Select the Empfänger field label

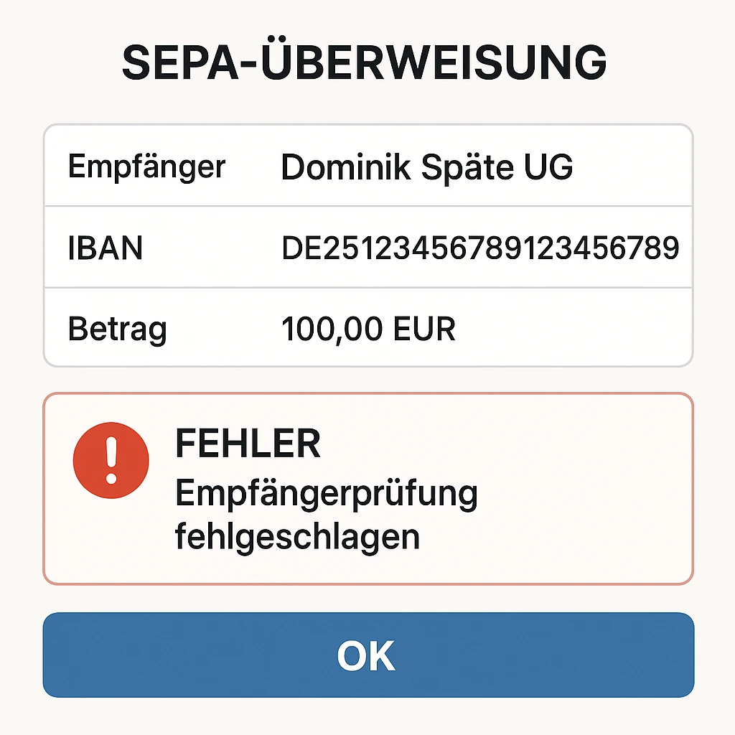click(x=146, y=167)
